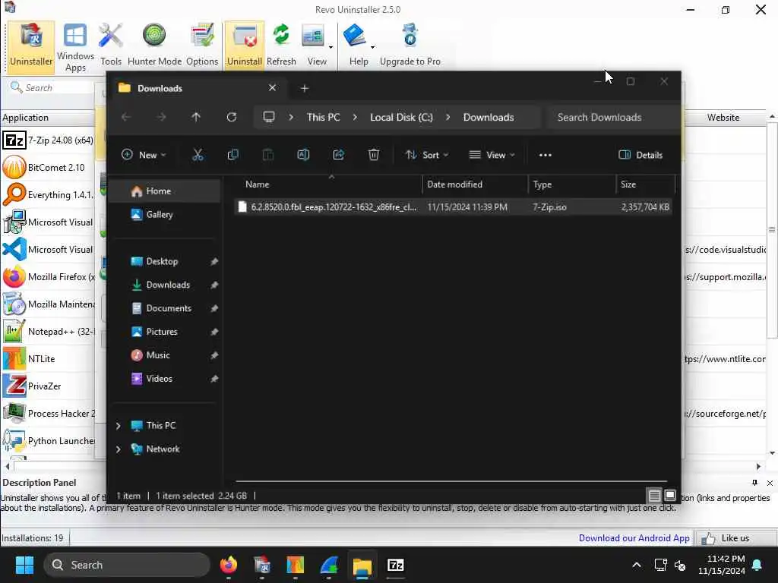Image resolution: width=778 pixels, height=583 pixels.
Task: Open the Tools section in Revo
Action: click(x=111, y=45)
